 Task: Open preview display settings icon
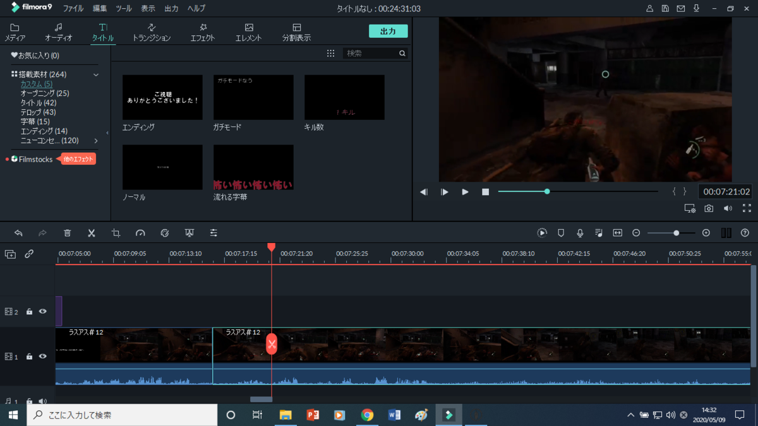coord(690,208)
